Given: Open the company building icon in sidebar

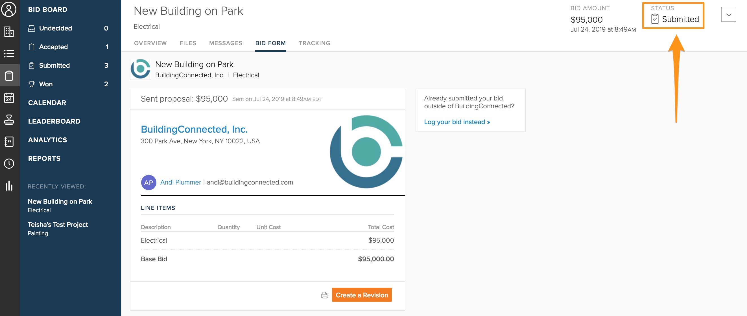Looking at the screenshot, I should click(9, 31).
